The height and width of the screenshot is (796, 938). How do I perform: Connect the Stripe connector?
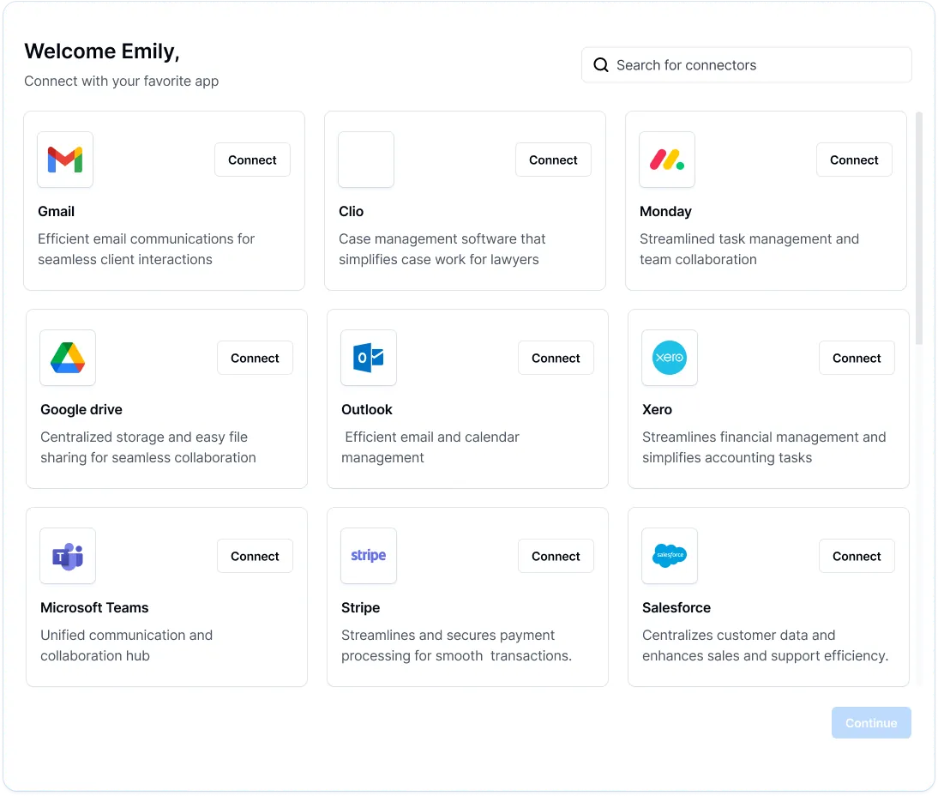556,556
